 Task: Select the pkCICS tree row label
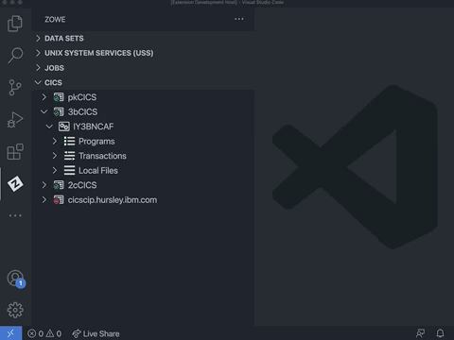click(82, 97)
